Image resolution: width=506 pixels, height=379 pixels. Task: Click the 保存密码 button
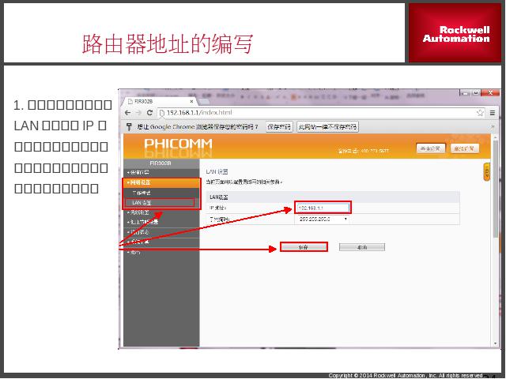(279, 126)
